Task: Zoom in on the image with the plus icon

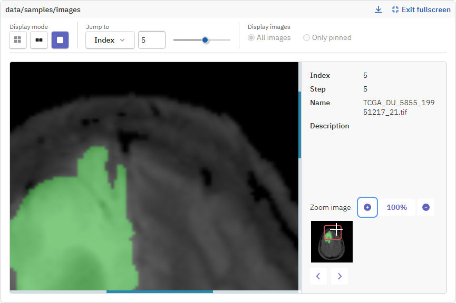Action: [x=367, y=207]
